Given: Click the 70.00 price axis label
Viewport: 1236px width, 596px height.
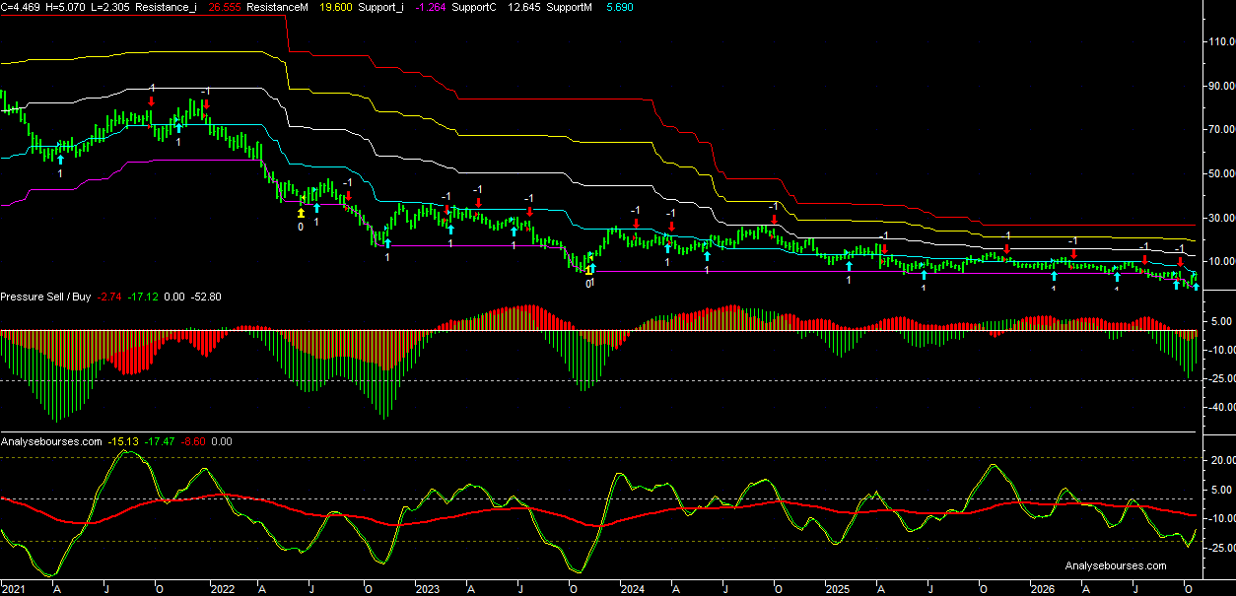Looking at the screenshot, I should (1222, 130).
